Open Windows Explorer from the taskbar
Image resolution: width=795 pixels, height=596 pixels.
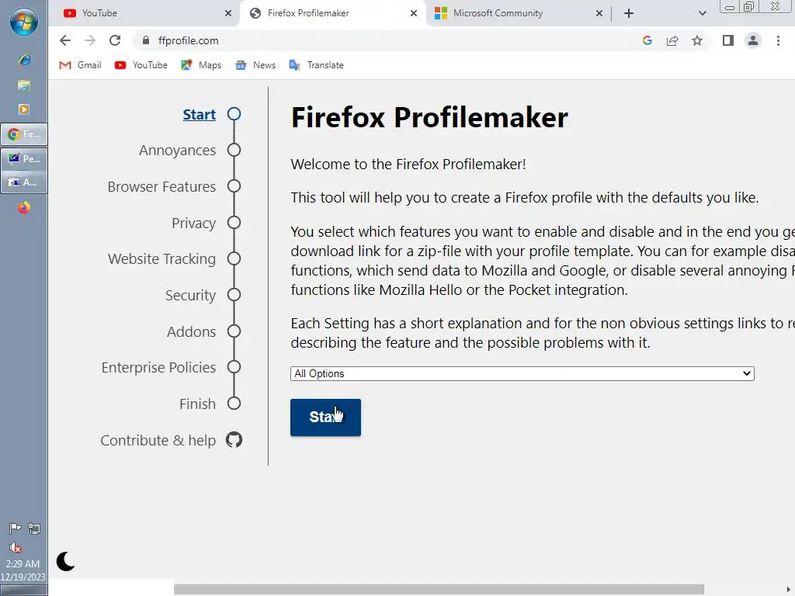point(24,85)
